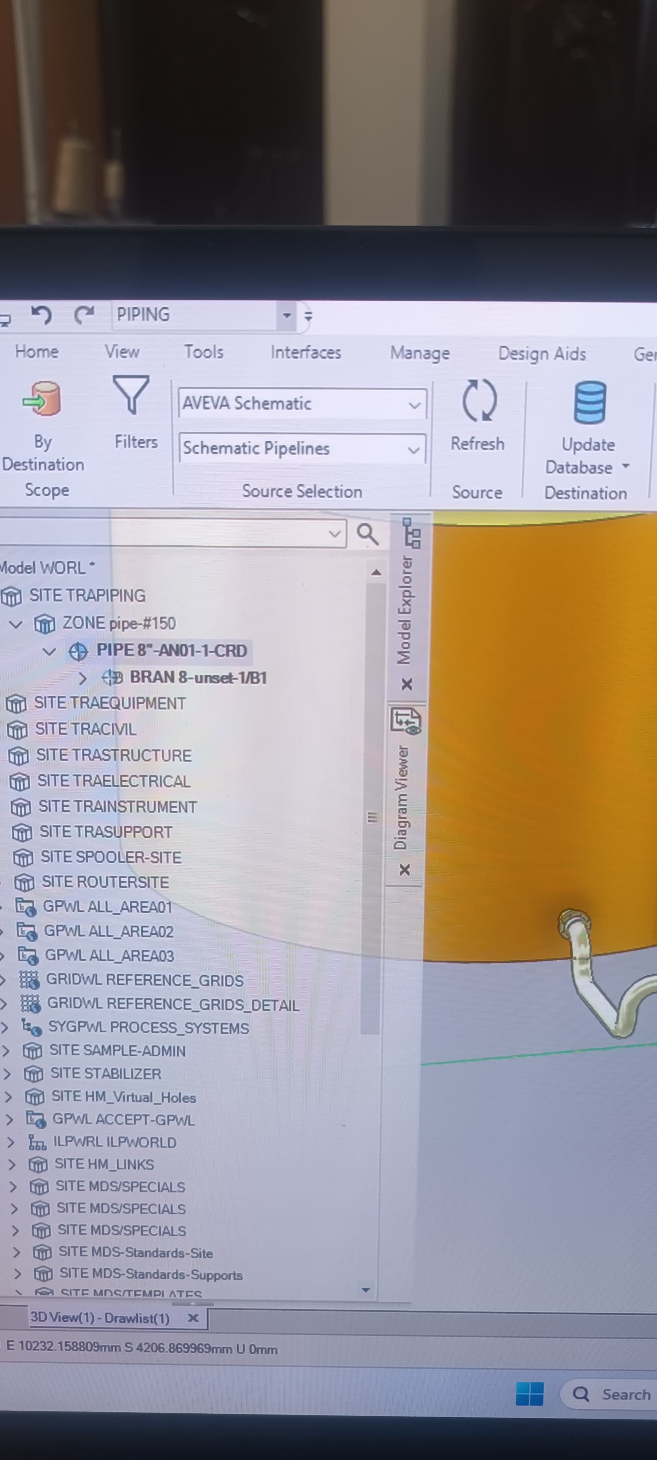Click the Windows Start button
The width and height of the screenshot is (657, 1460).
(530, 1394)
